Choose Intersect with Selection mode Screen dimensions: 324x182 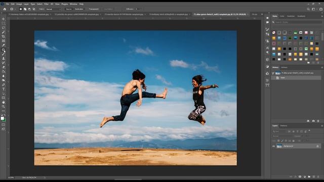click(34, 9)
